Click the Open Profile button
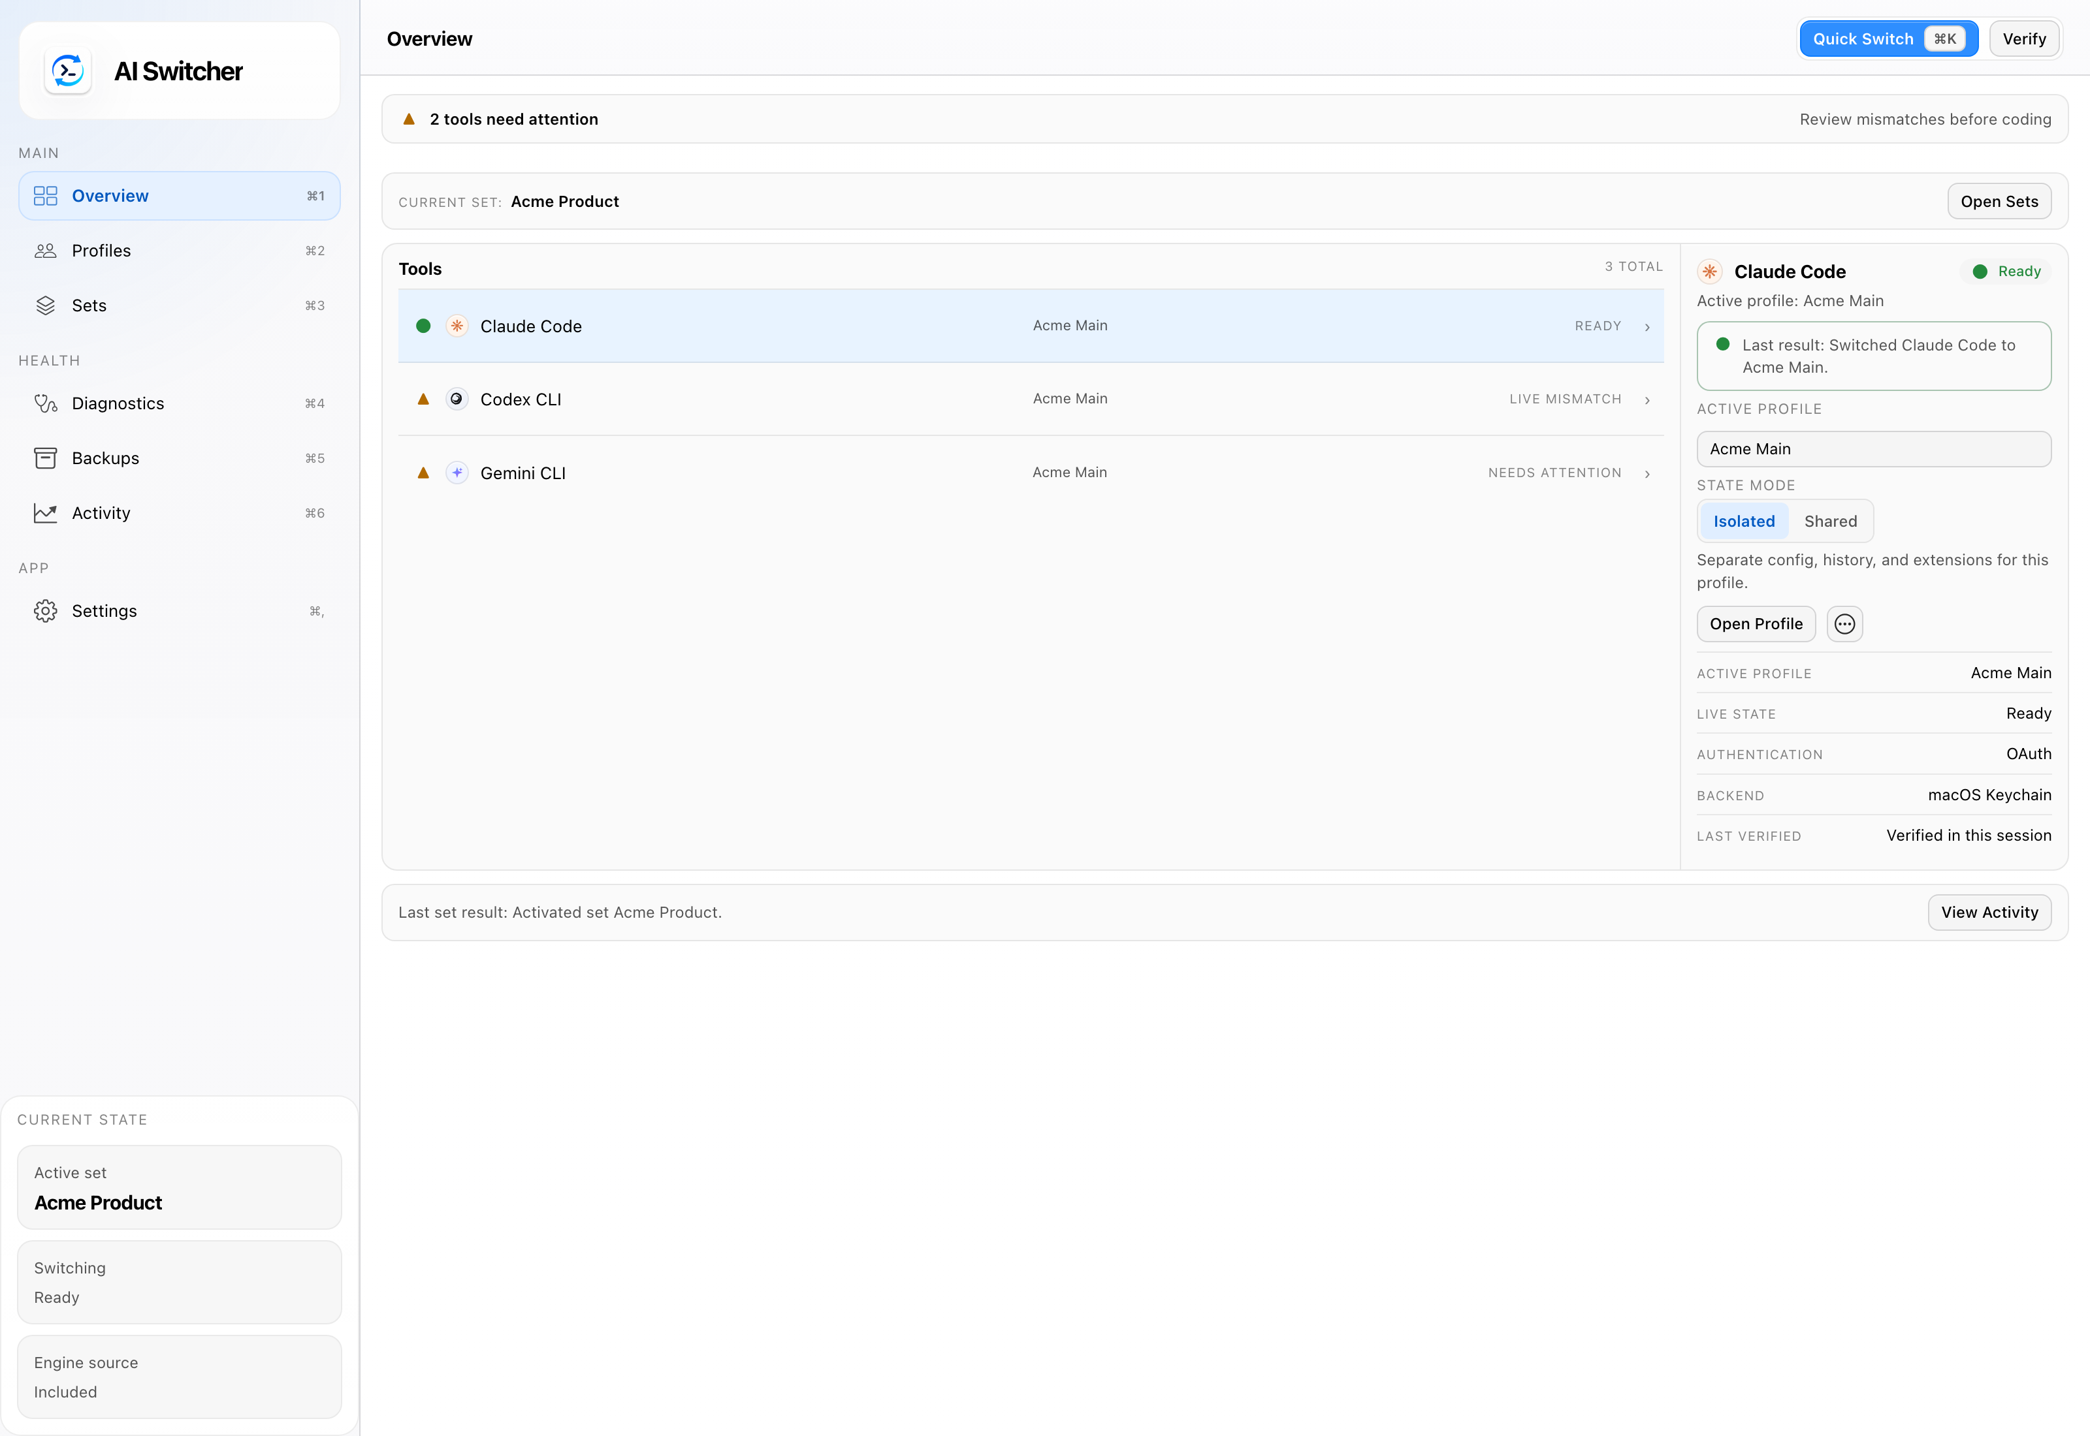Screen dimensions: 2090x1436 (1756, 623)
